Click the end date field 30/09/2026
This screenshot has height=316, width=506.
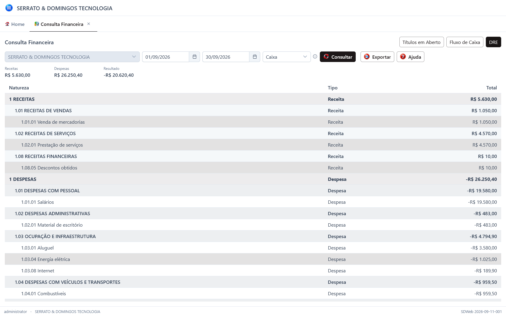pyautogui.click(x=226, y=57)
